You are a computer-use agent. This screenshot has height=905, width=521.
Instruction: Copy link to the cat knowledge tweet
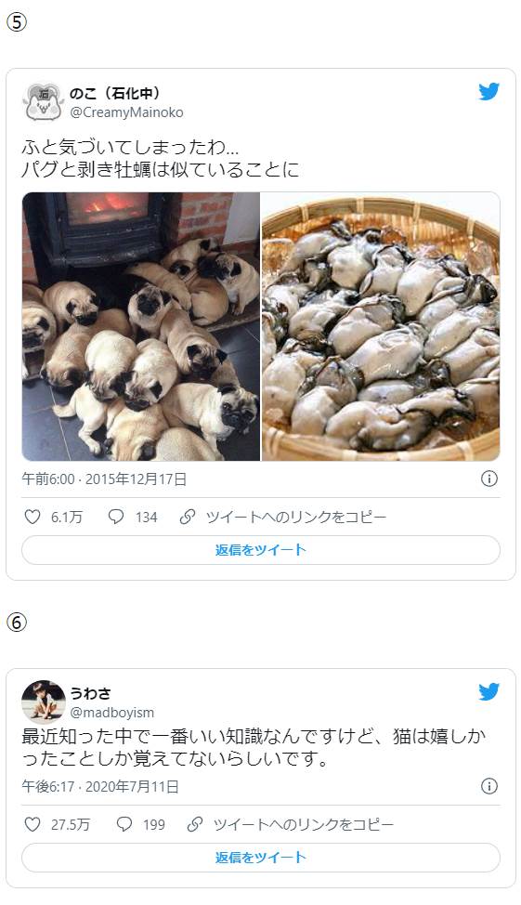[x=290, y=824]
